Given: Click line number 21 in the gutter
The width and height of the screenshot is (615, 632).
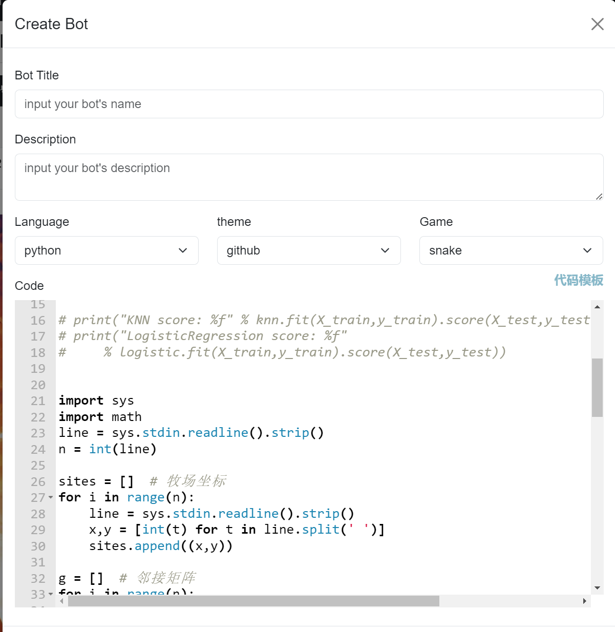Looking at the screenshot, I should pos(38,401).
